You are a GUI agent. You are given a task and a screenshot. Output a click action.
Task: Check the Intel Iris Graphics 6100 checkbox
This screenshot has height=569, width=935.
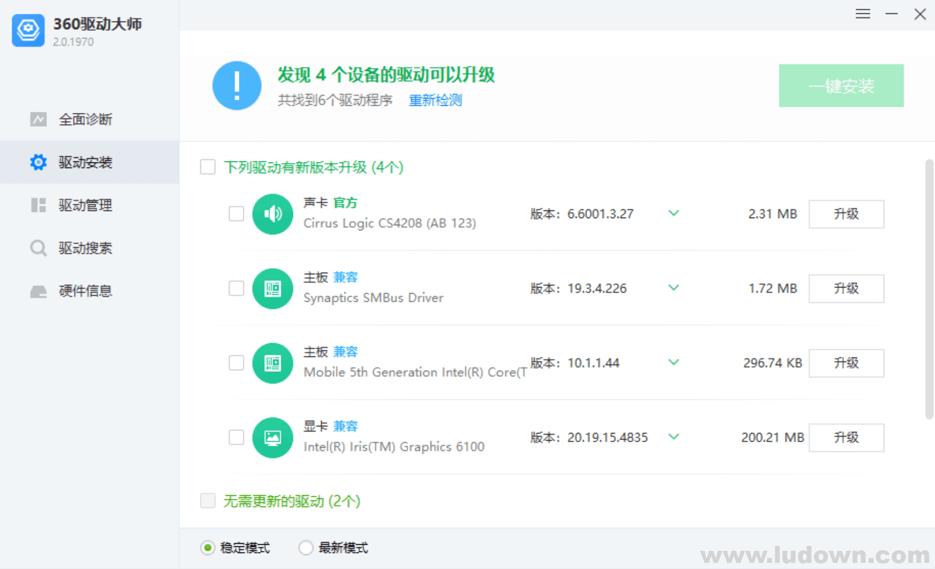[236, 437]
